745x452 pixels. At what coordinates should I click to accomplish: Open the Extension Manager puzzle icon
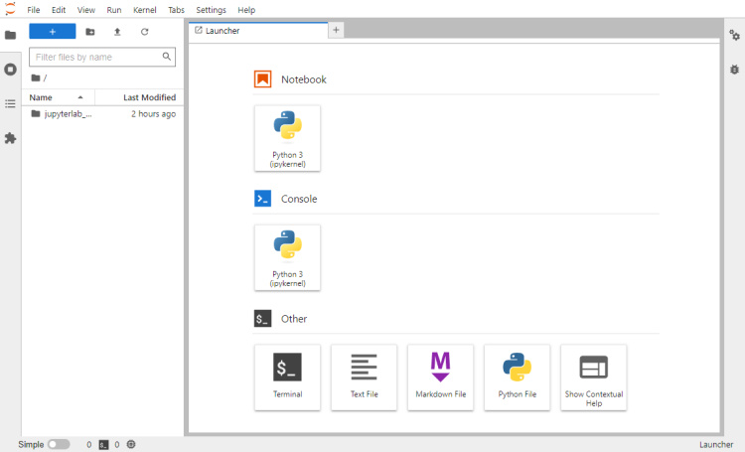point(10,138)
